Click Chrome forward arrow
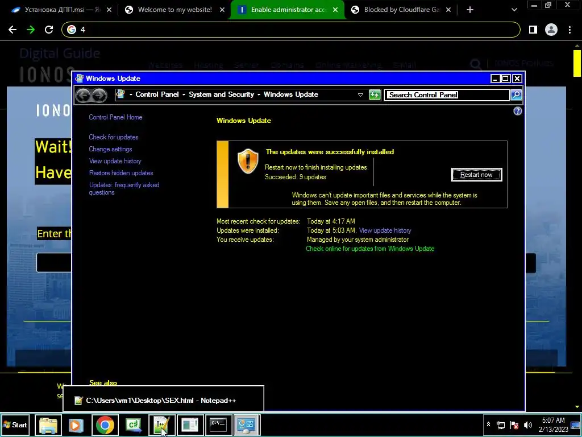 tap(31, 30)
